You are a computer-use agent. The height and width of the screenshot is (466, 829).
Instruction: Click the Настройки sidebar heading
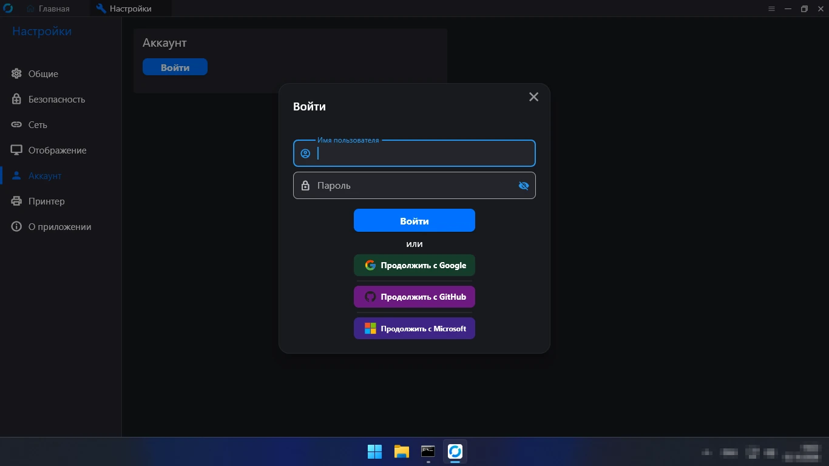coord(42,32)
